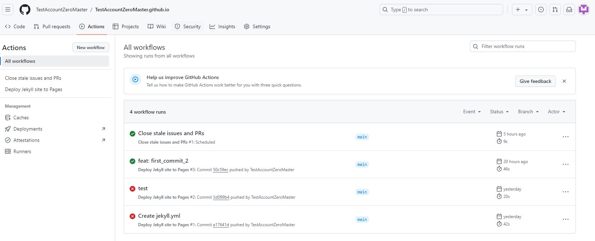Open the feat: first_commit_2 run
Screen dimensions: 595x241
[163, 161]
